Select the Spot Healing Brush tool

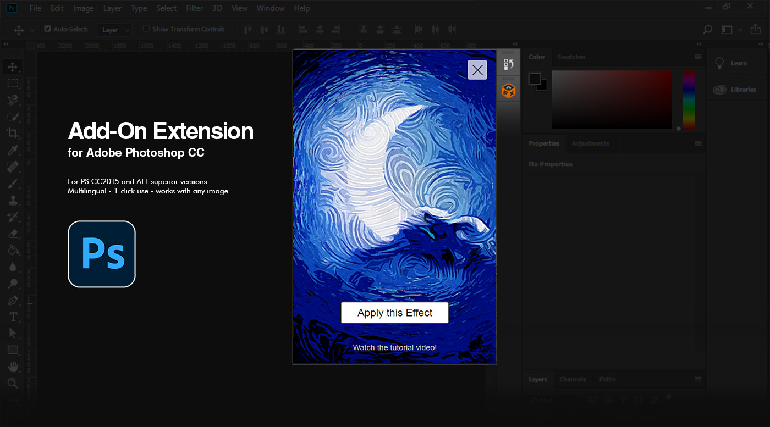[x=12, y=167]
